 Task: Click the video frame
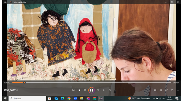coord(91,42)
